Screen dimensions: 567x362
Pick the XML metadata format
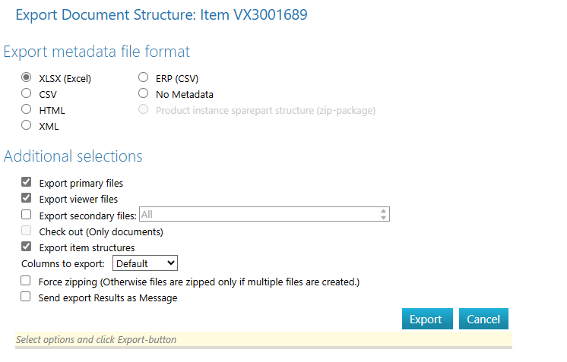[x=27, y=125]
